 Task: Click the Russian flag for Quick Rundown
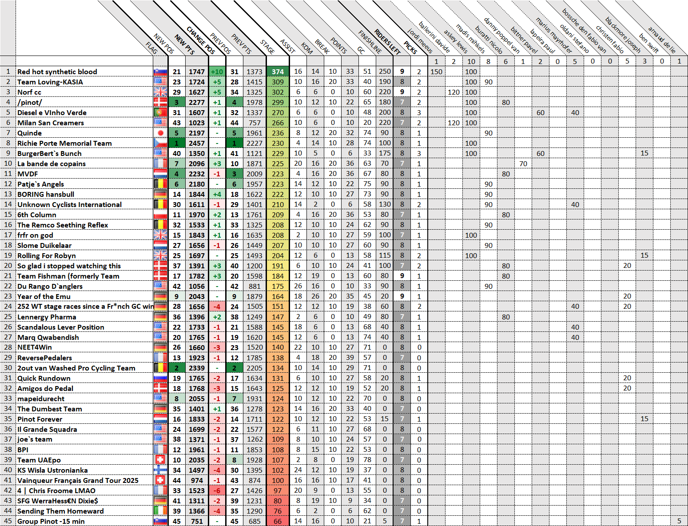tap(160, 378)
